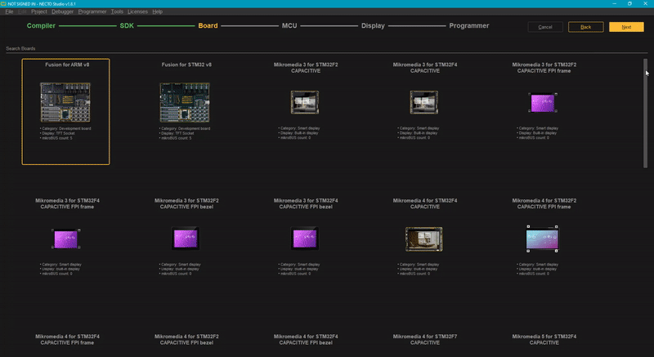This screenshot has height=357, width=654.
Task: Jump to the MCU step
Action: point(289,26)
